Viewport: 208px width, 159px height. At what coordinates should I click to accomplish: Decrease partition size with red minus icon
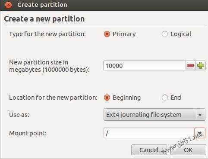pyautogui.click(x=190, y=66)
